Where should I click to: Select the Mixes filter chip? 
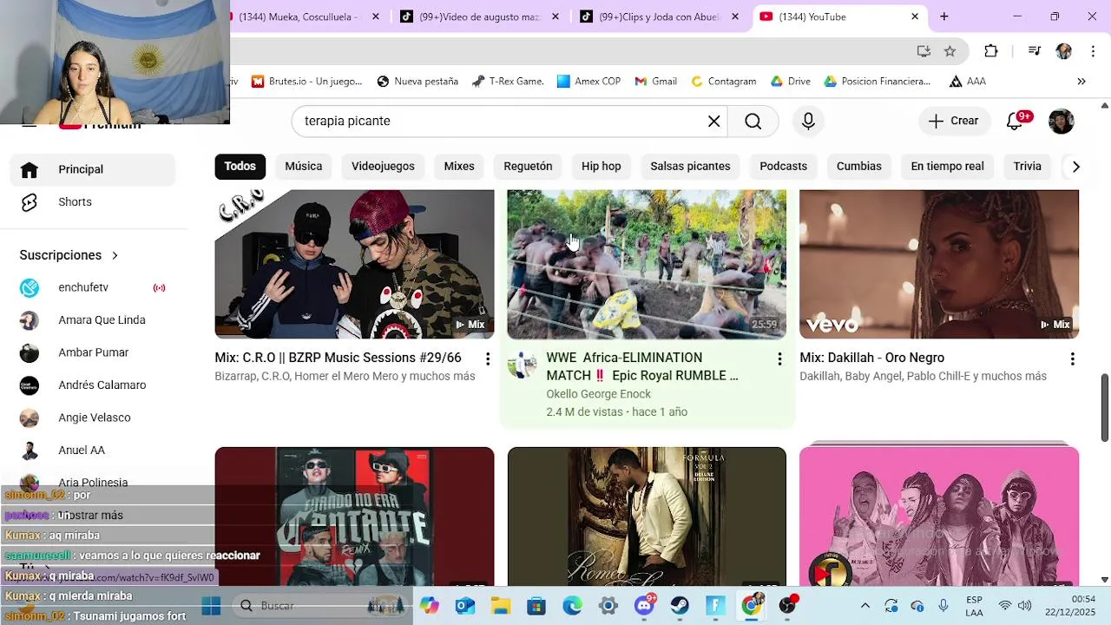[459, 166]
